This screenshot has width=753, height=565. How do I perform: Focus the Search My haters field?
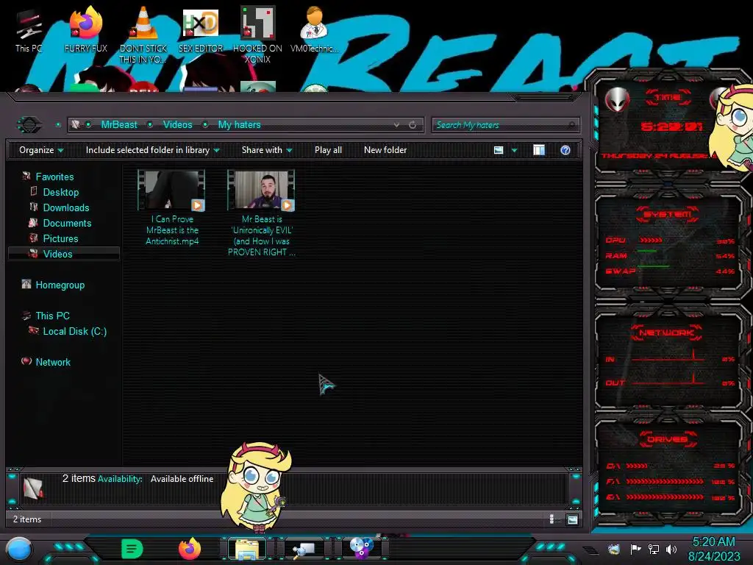pos(506,125)
